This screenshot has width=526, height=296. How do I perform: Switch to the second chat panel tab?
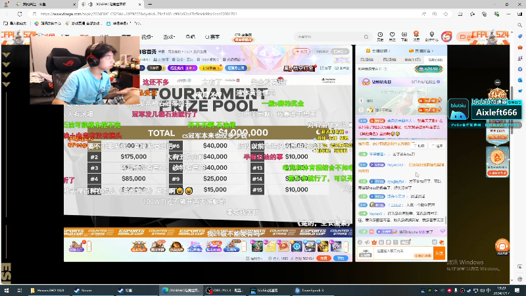coord(389,59)
